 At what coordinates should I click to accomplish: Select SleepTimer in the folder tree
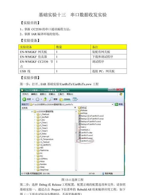pos(43,170)
